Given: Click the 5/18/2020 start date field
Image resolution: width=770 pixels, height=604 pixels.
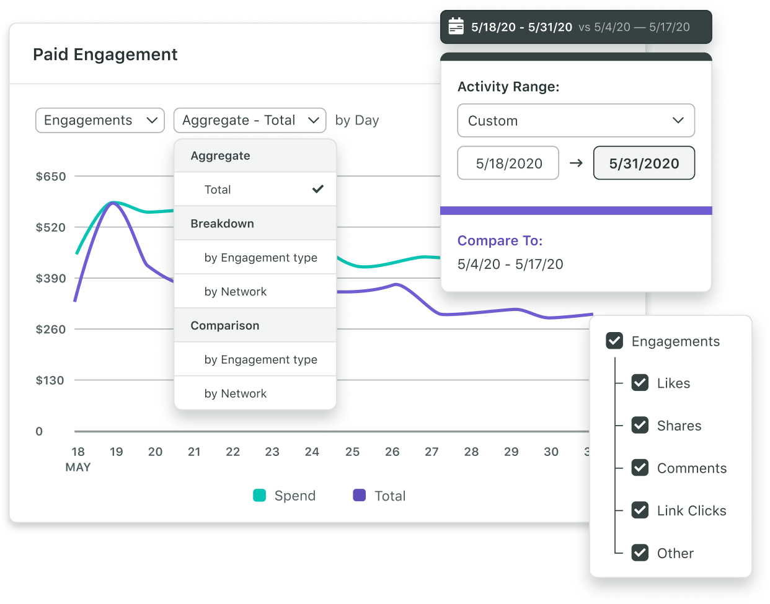Looking at the screenshot, I should [x=508, y=163].
